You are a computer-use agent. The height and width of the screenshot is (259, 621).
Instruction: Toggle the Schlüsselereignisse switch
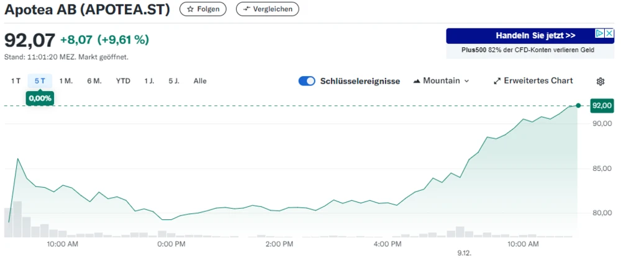(307, 81)
